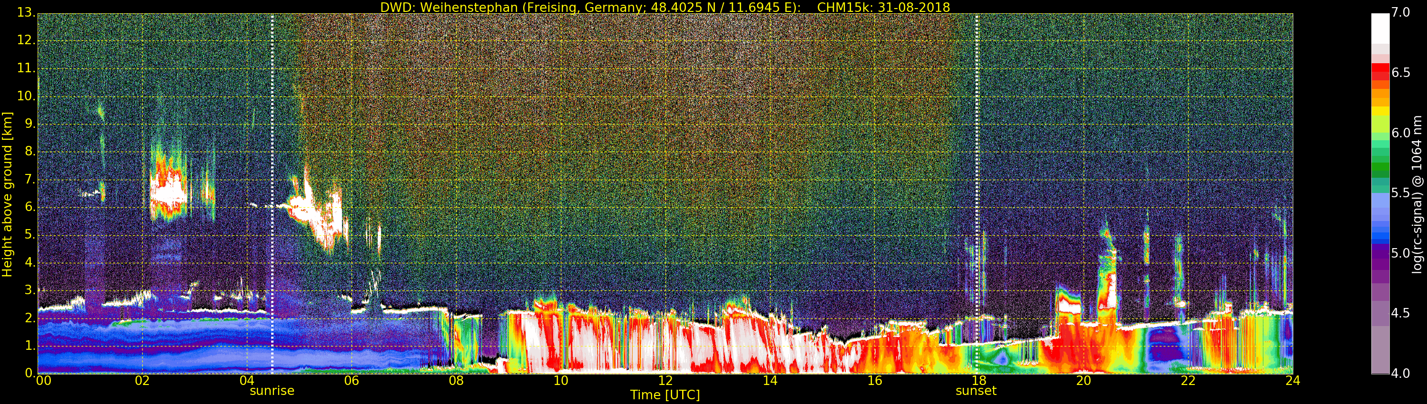This screenshot has height=404, width=1427.
Task: Click the "02" time axis tick label
Action: (142, 381)
